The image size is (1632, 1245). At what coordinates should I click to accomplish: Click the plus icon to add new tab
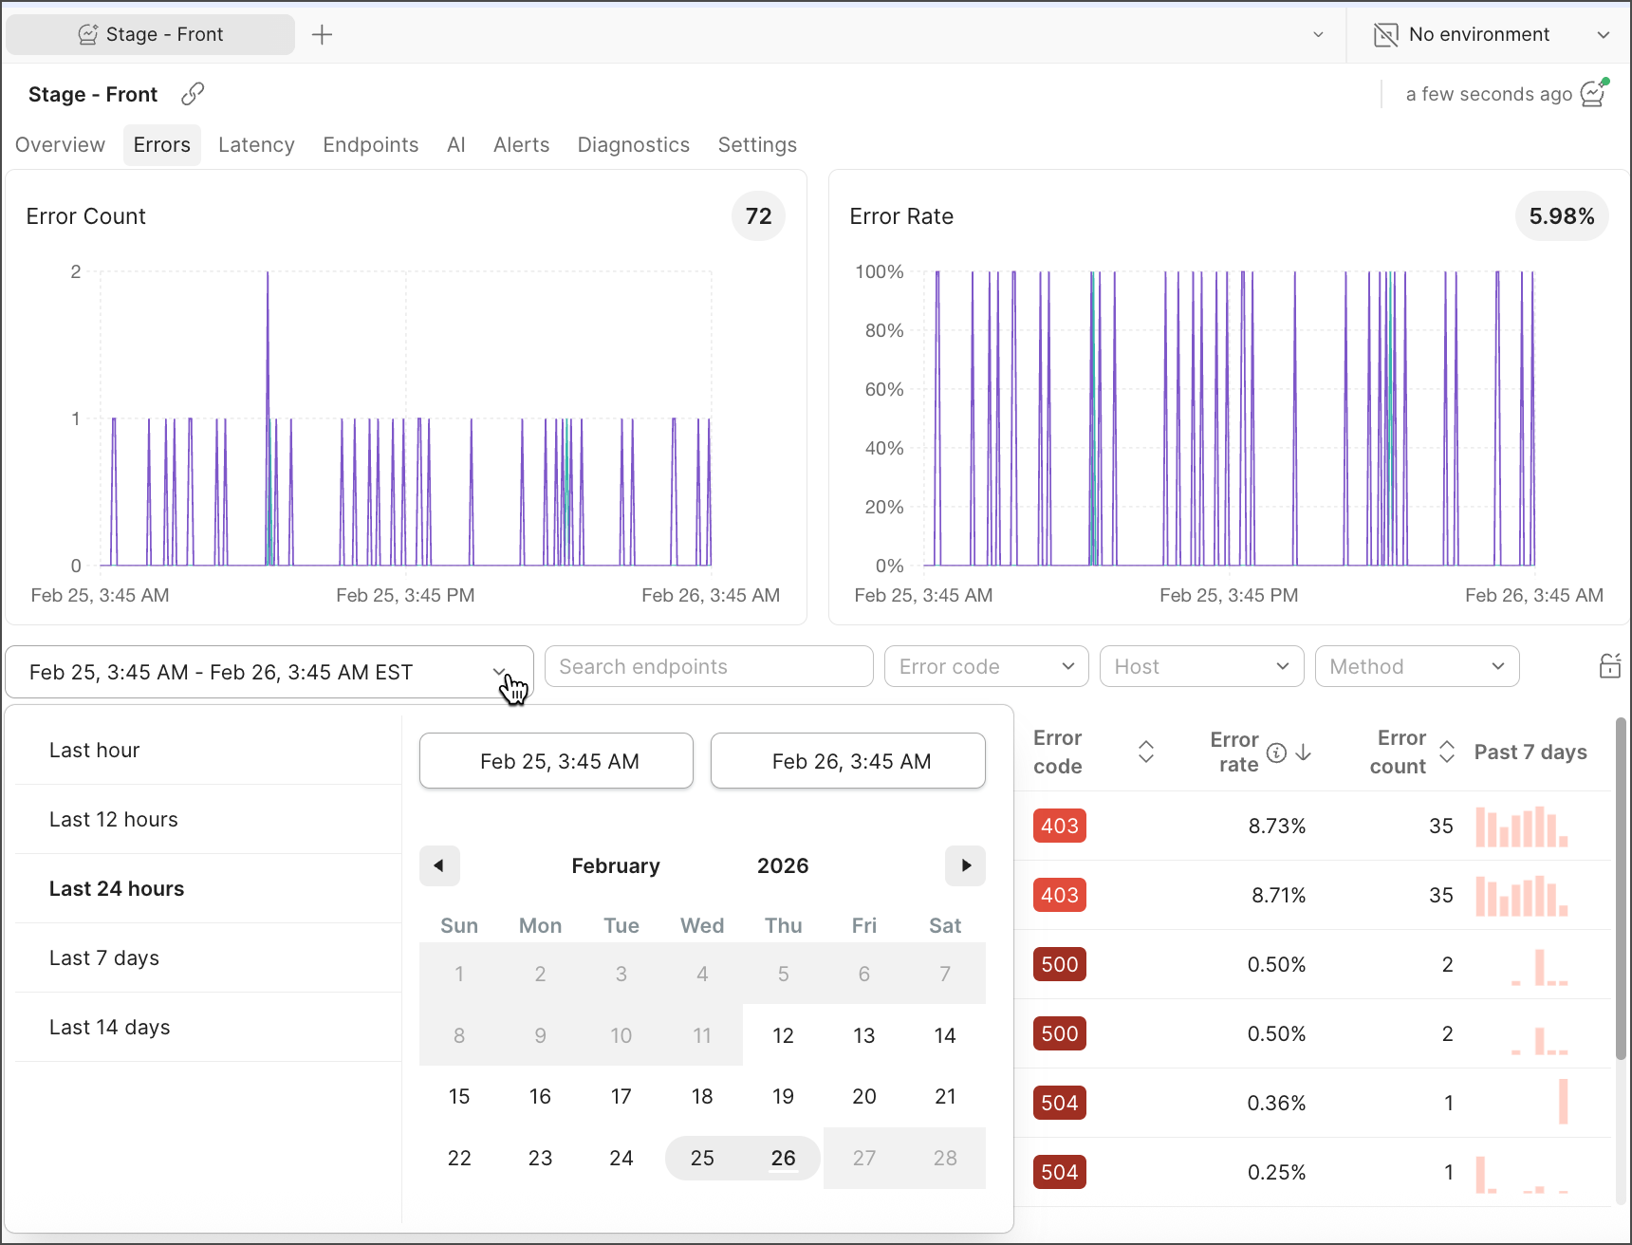(322, 35)
